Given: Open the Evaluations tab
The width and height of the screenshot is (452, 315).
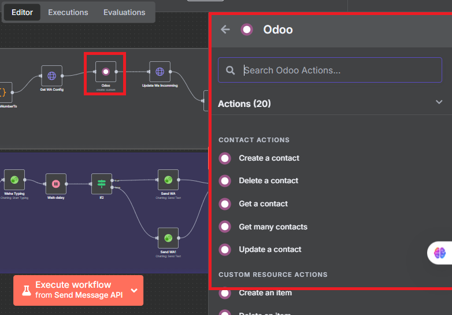Looking at the screenshot, I should 124,12.
